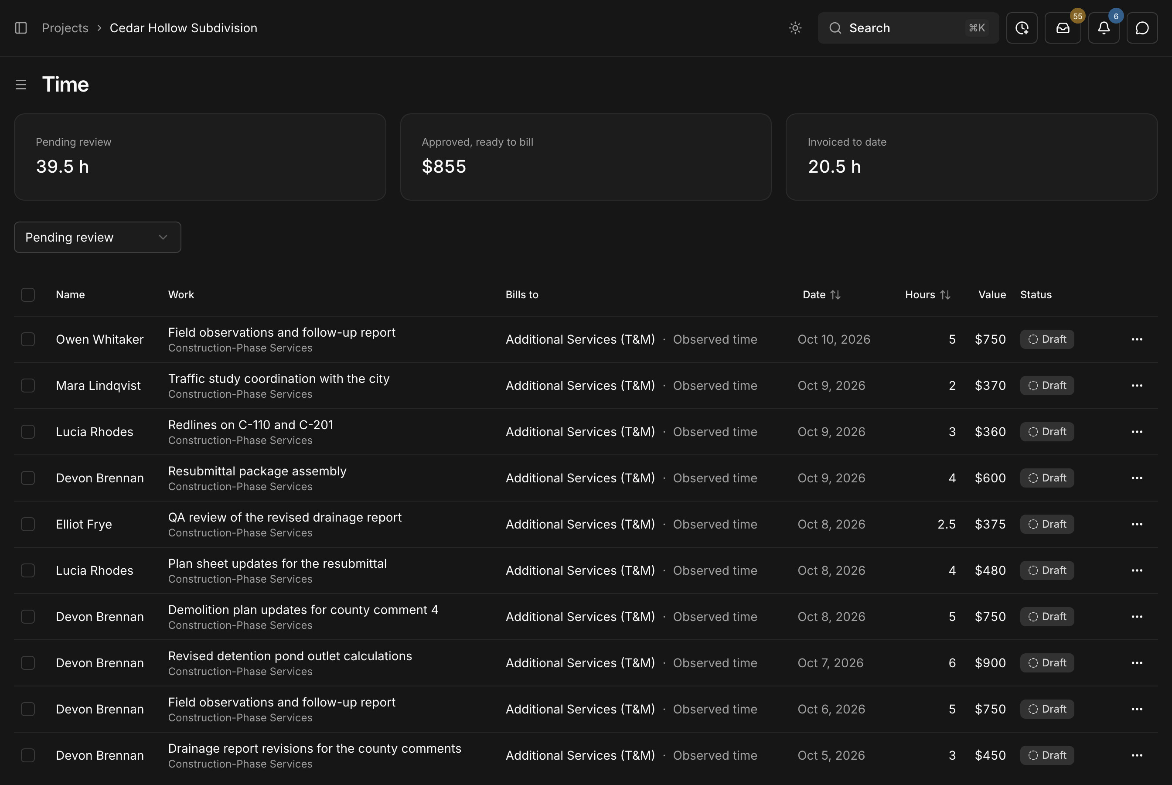Select Cedar Hollow Subdivision breadcrumb
Viewport: 1172px width, 785px height.
pyautogui.click(x=184, y=28)
